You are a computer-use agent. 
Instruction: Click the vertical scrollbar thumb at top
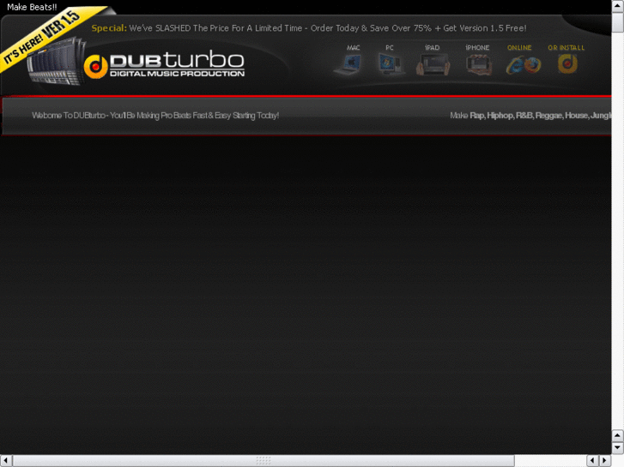(617, 22)
